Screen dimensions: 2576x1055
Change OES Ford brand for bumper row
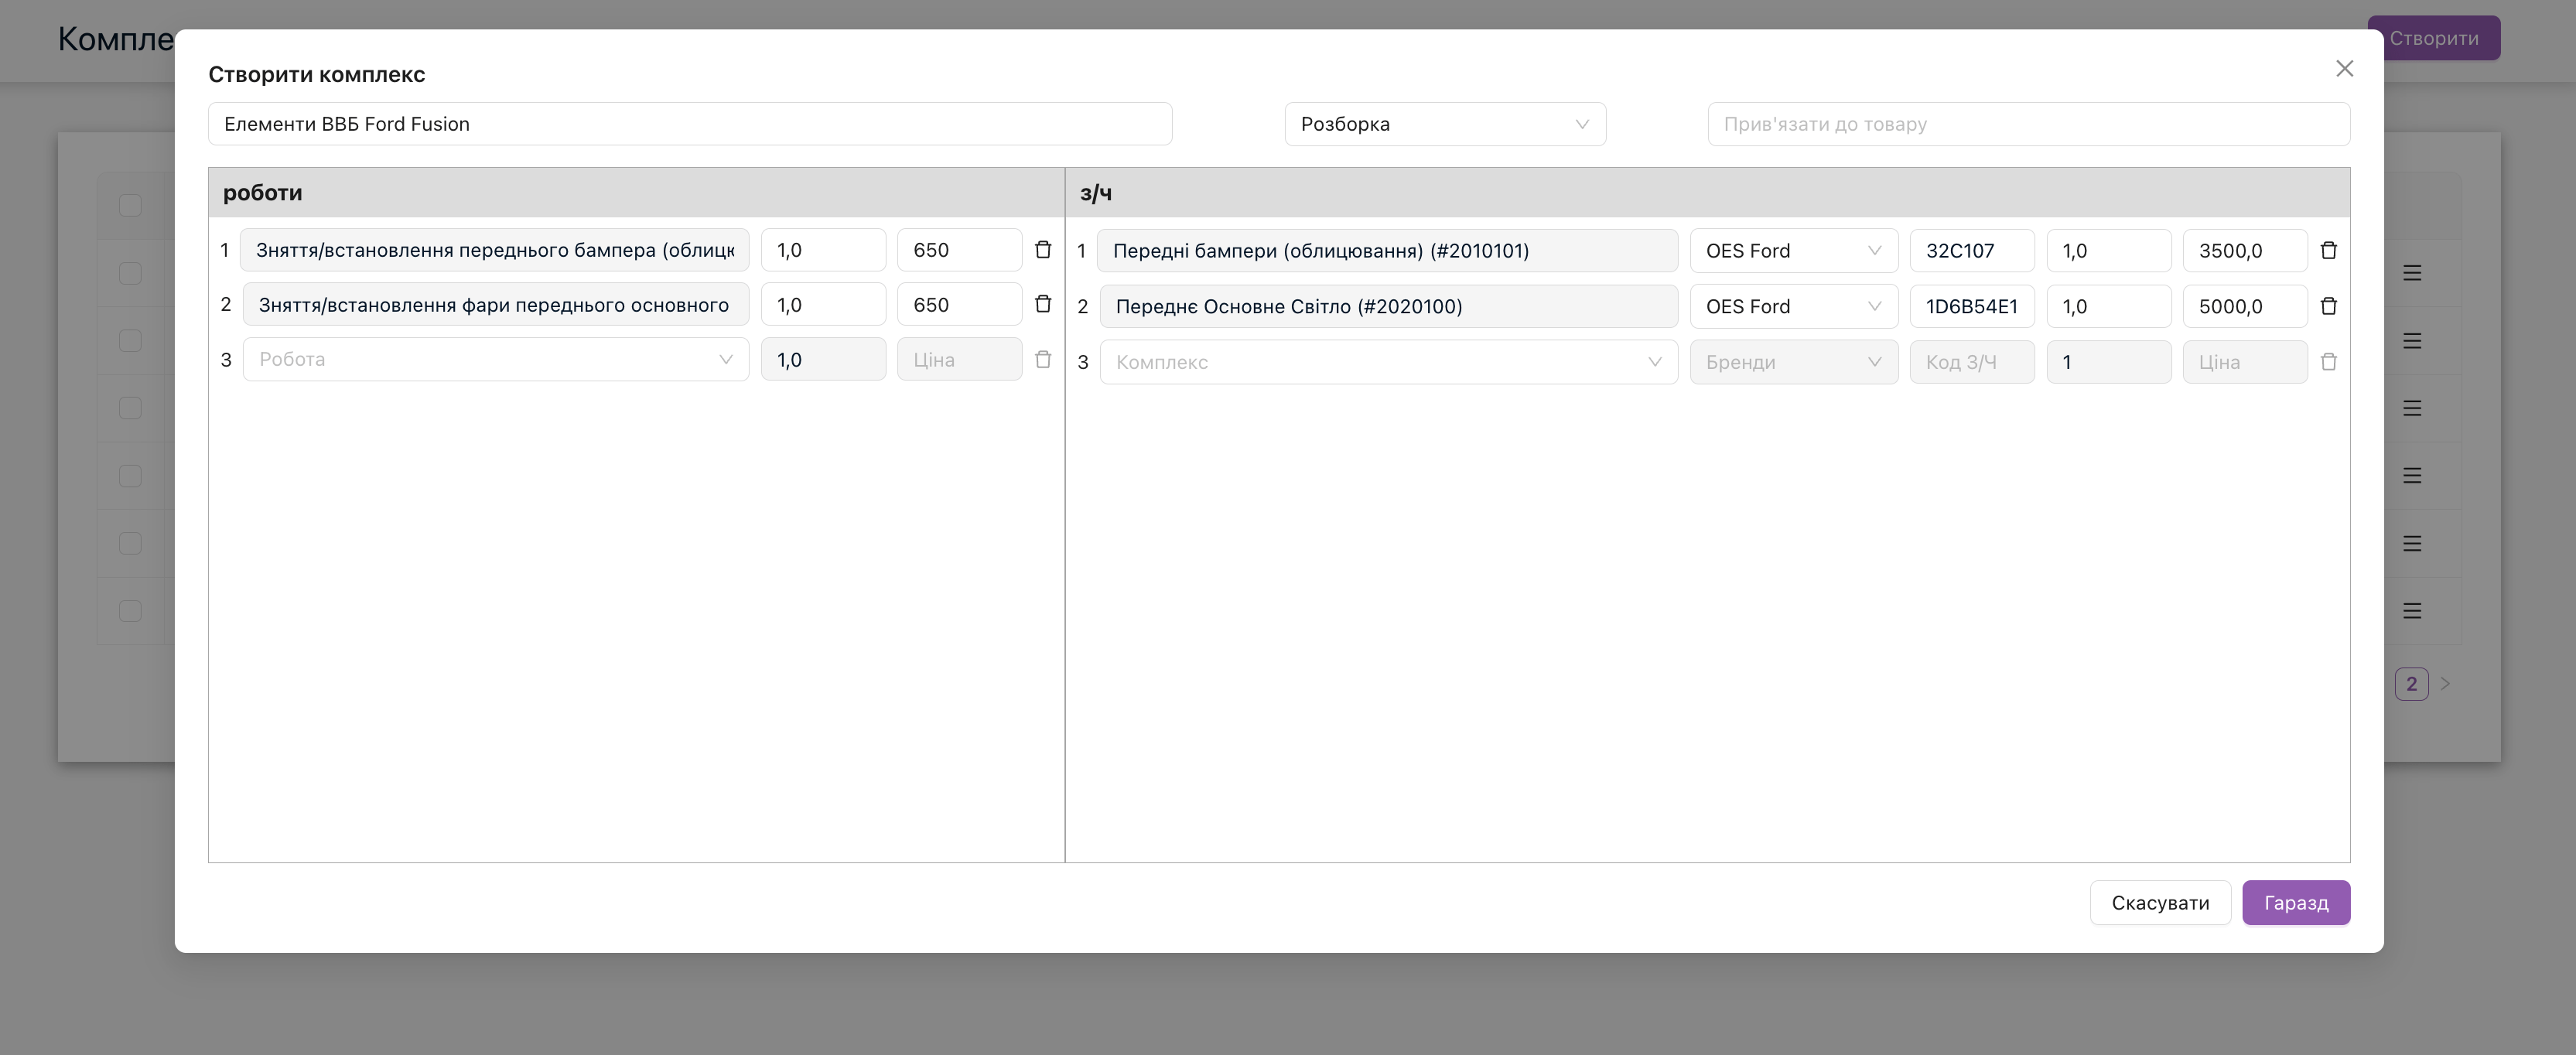point(1793,251)
